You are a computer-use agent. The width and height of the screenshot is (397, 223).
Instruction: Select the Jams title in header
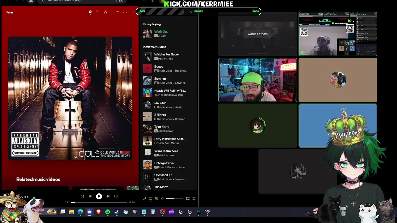10,12
